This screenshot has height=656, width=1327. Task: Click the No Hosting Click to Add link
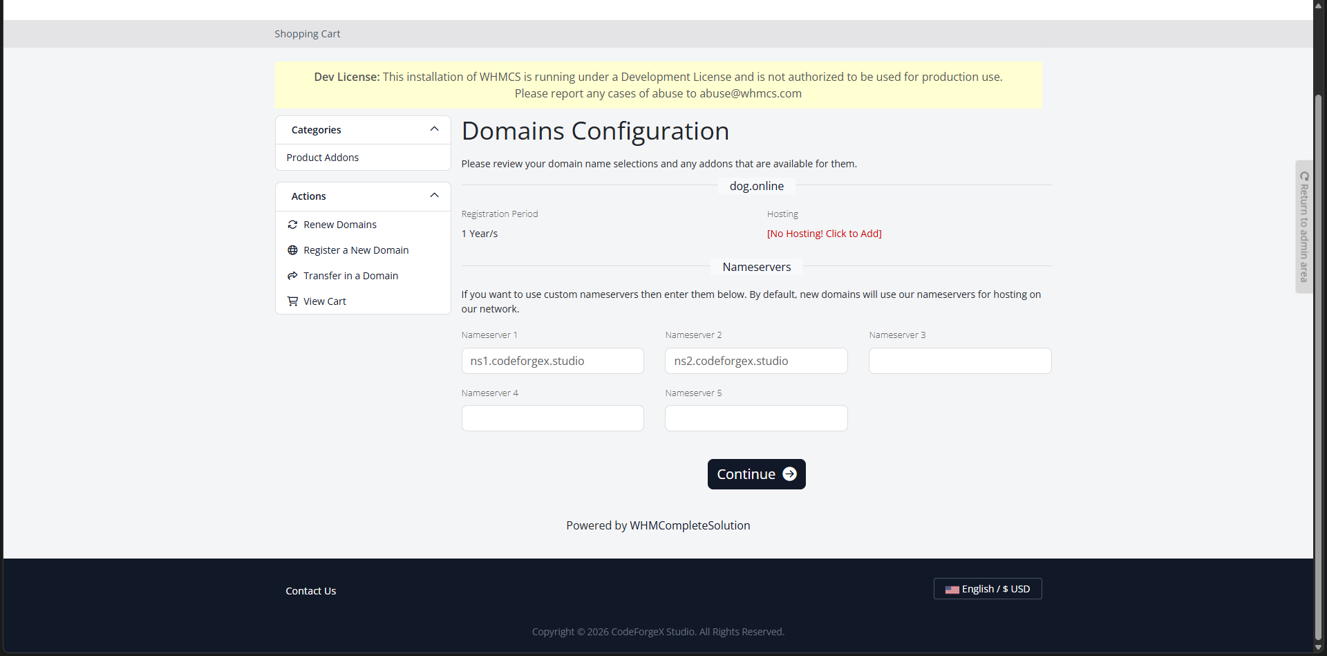click(824, 234)
